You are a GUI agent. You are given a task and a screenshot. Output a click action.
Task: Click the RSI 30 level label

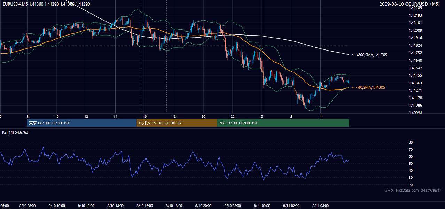[x=411, y=178]
